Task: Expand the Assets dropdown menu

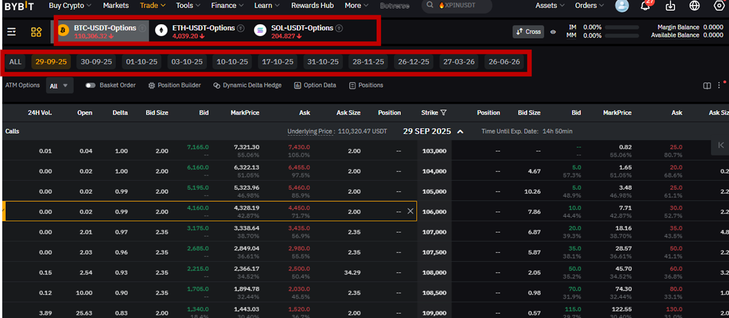Action: (550, 5)
